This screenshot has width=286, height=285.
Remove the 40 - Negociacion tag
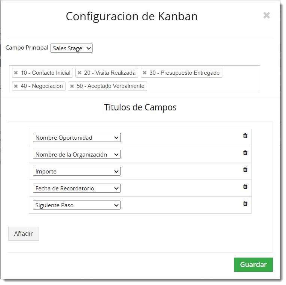[x=16, y=86]
